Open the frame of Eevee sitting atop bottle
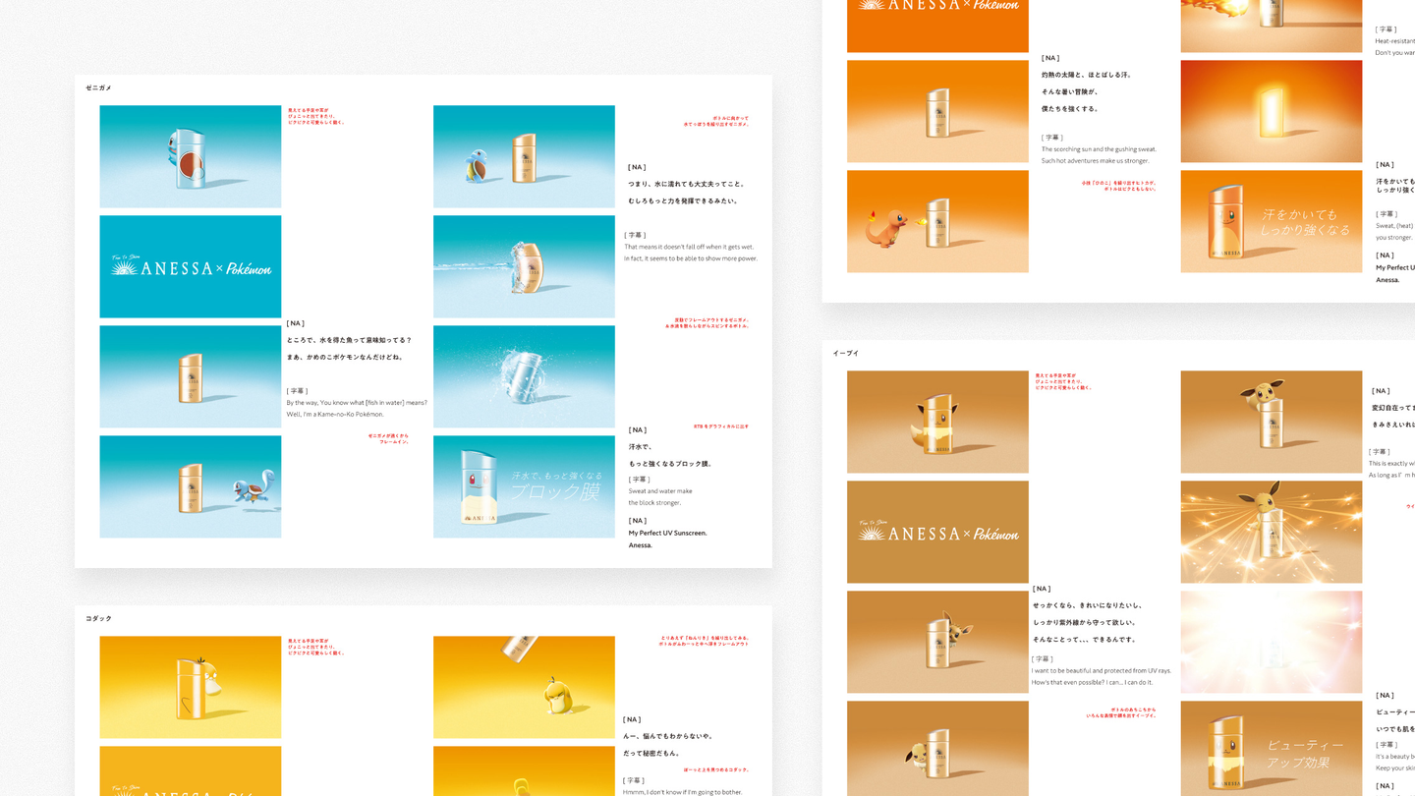The height and width of the screenshot is (796, 1415). (x=1272, y=422)
